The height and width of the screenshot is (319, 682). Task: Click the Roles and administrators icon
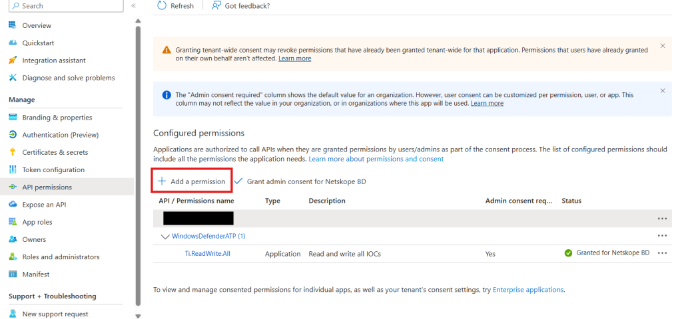pos(13,257)
